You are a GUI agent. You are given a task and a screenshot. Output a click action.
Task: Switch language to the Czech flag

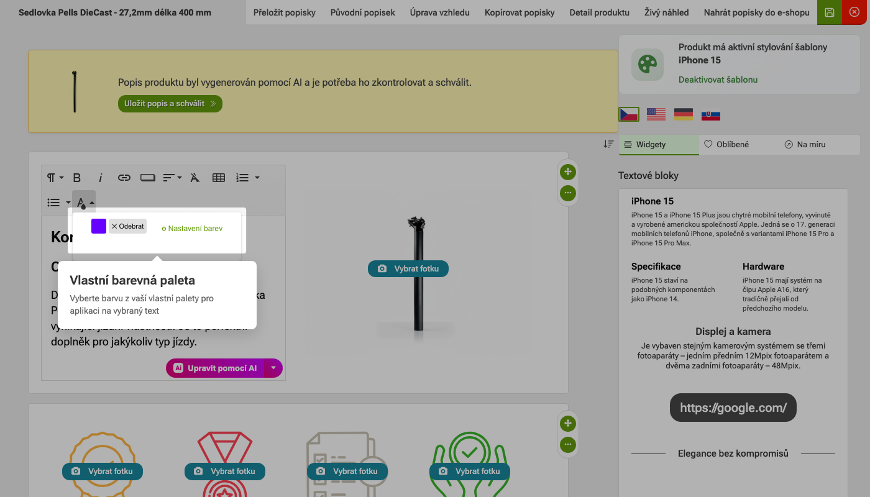pyautogui.click(x=629, y=114)
